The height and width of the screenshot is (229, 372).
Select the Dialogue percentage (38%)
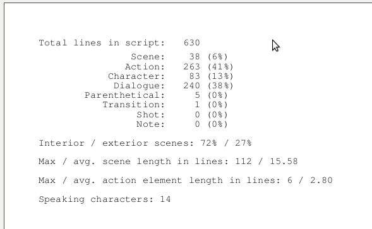220,86
